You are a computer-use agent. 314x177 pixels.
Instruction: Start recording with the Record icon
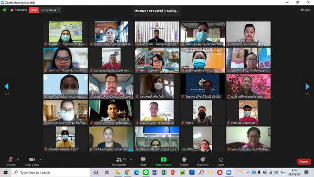point(184,160)
